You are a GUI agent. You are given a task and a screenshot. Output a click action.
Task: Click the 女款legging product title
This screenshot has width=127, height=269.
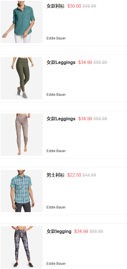[x=59, y=232]
